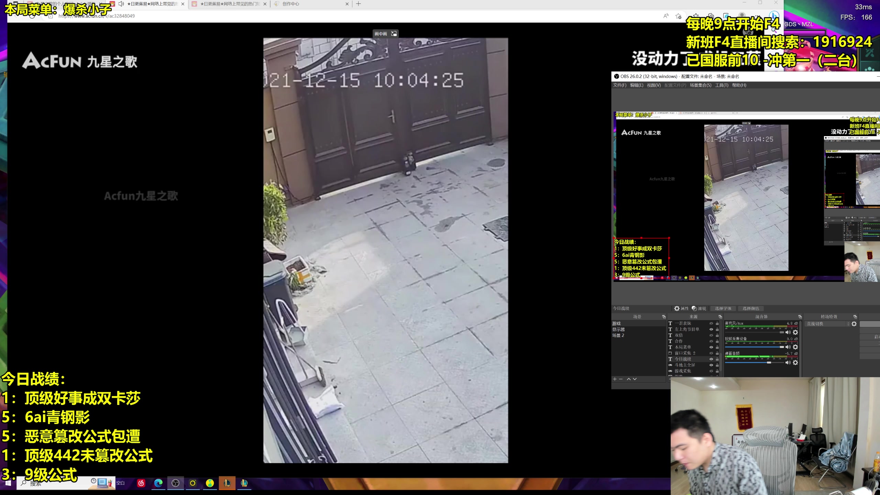Show the hidden 一歪表妹 source
This screenshot has width=880, height=495.
711,323
